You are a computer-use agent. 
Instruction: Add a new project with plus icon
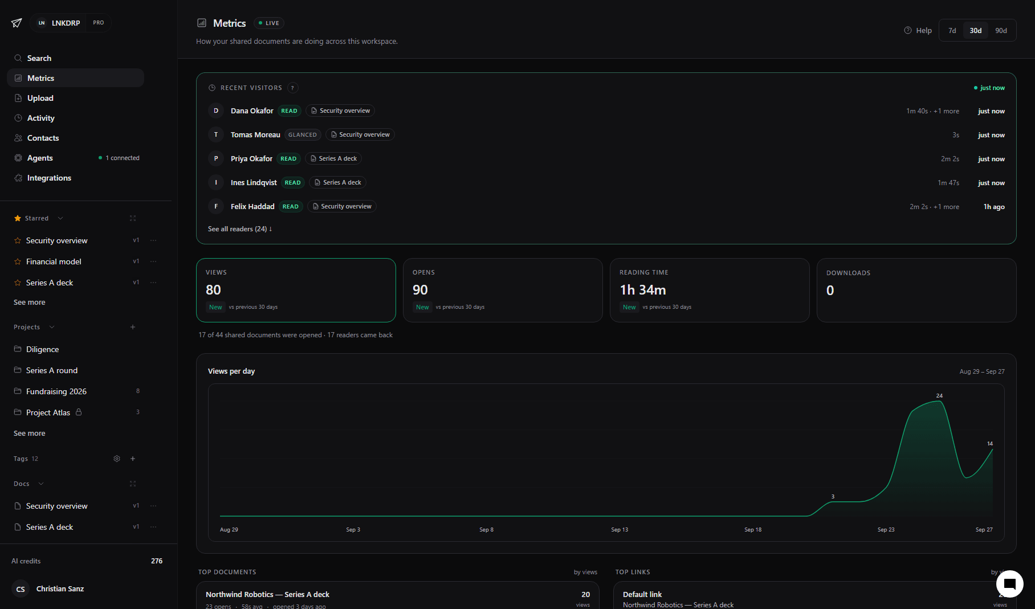coord(133,327)
